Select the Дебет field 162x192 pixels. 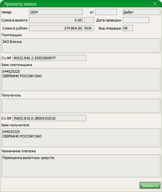point(141,12)
